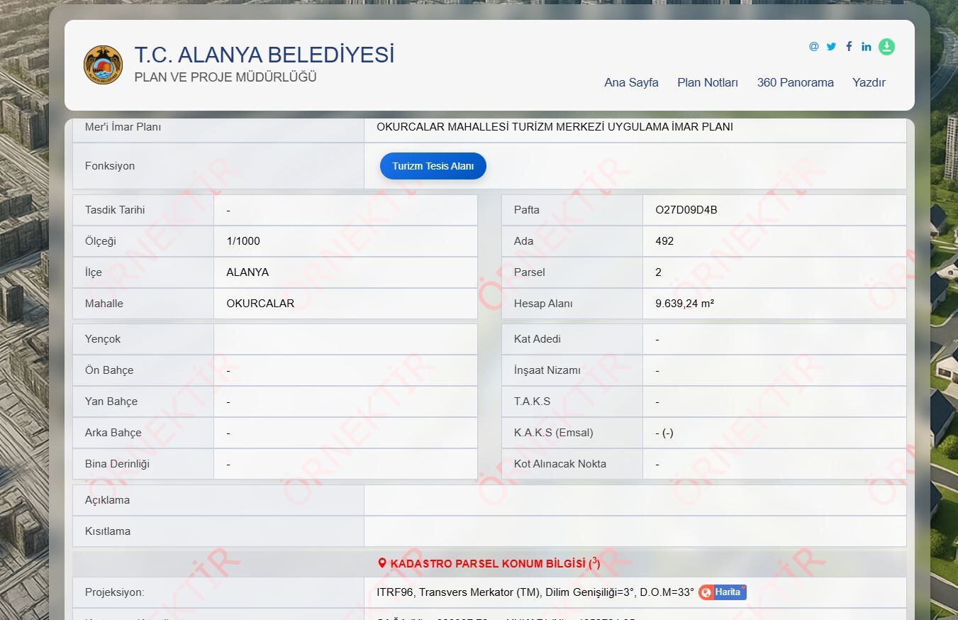The height and width of the screenshot is (620, 958).
Task: Open Plan Notları menu item
Action: [x=708, y=82]
